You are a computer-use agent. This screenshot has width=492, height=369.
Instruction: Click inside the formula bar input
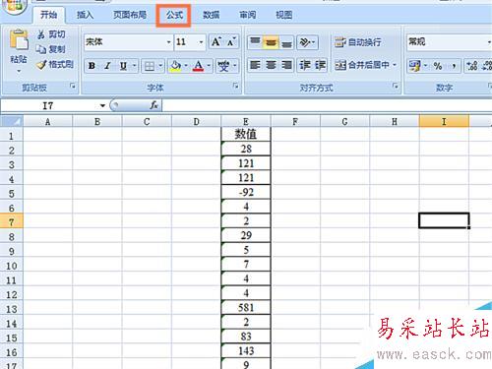[x=327, y=105]
